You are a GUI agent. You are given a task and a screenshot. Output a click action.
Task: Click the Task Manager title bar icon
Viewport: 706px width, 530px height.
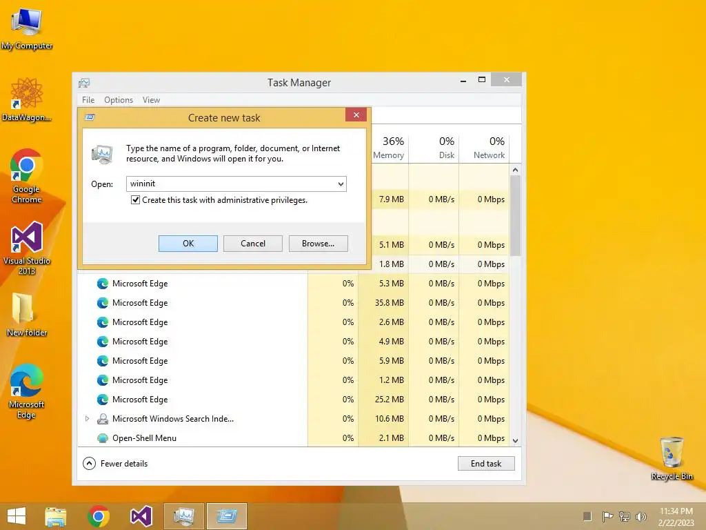coord(84,83)
